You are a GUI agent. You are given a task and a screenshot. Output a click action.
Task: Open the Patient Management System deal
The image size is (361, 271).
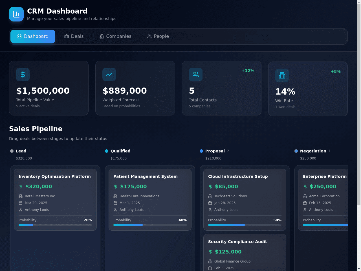[150, 200]
